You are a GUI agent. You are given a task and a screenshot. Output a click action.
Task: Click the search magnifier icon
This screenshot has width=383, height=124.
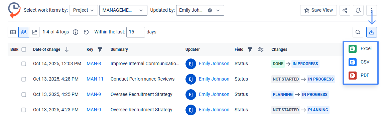358,32
